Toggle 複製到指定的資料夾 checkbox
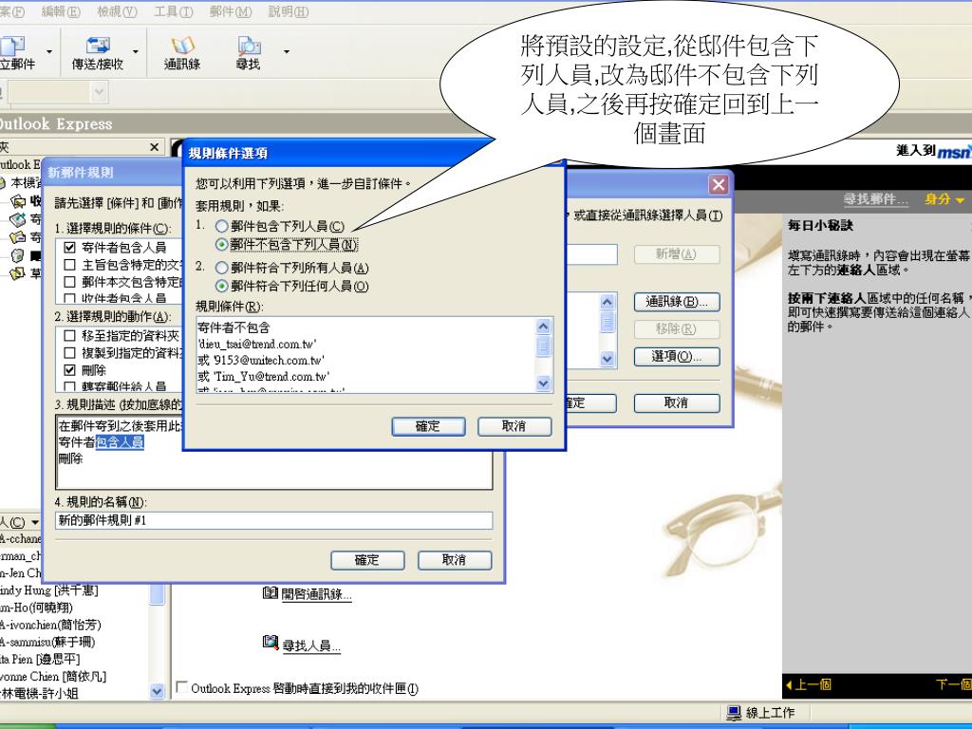This screenshot has width=972, height=729. click(70, 353)
